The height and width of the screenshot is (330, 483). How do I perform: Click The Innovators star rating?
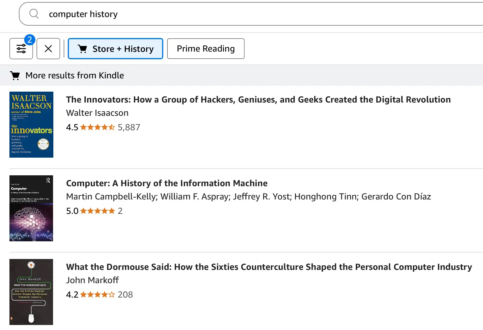pos(98,127)
